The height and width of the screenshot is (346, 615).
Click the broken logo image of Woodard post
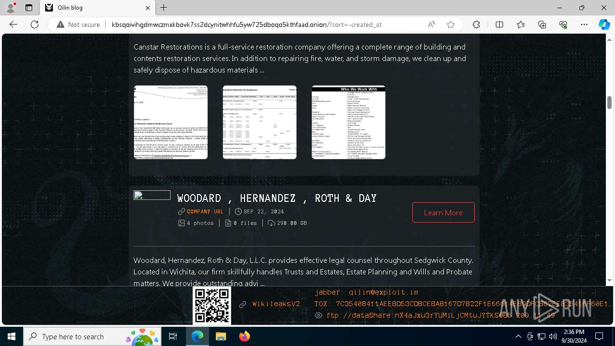(152, 195)
